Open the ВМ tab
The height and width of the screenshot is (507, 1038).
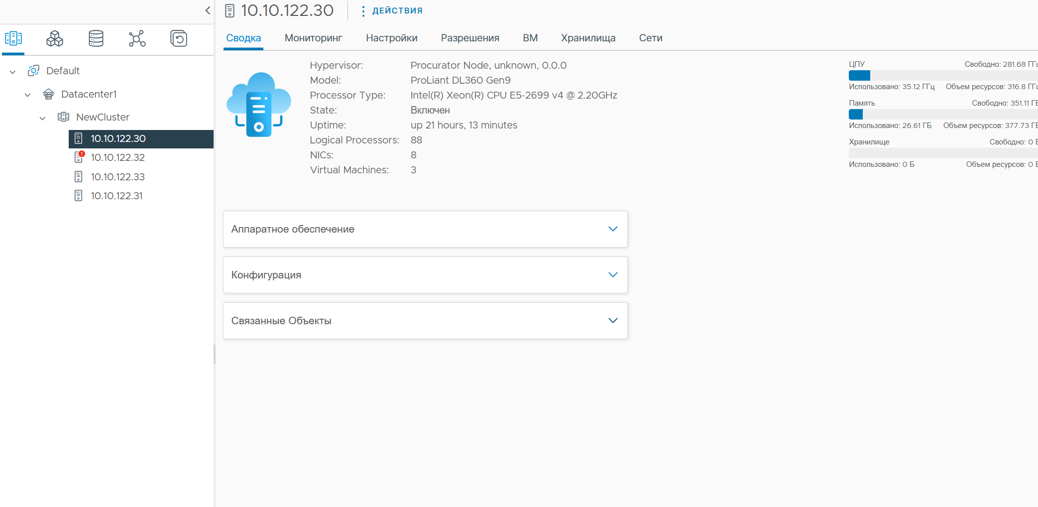(x=530, y=38)
